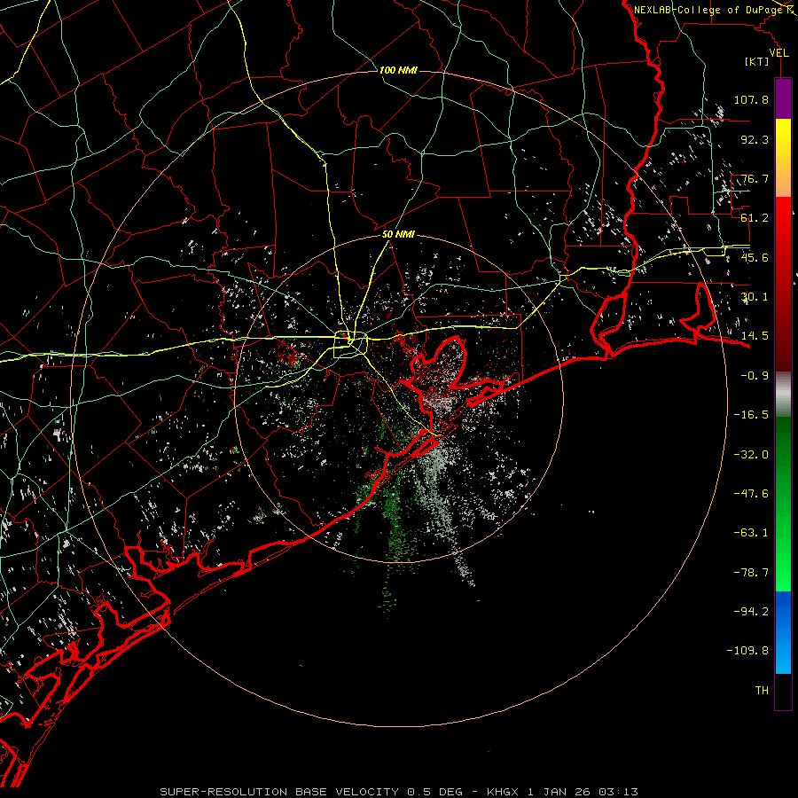Click the 50 NMI range ring label
798x798 pixels.
(398, 235)
